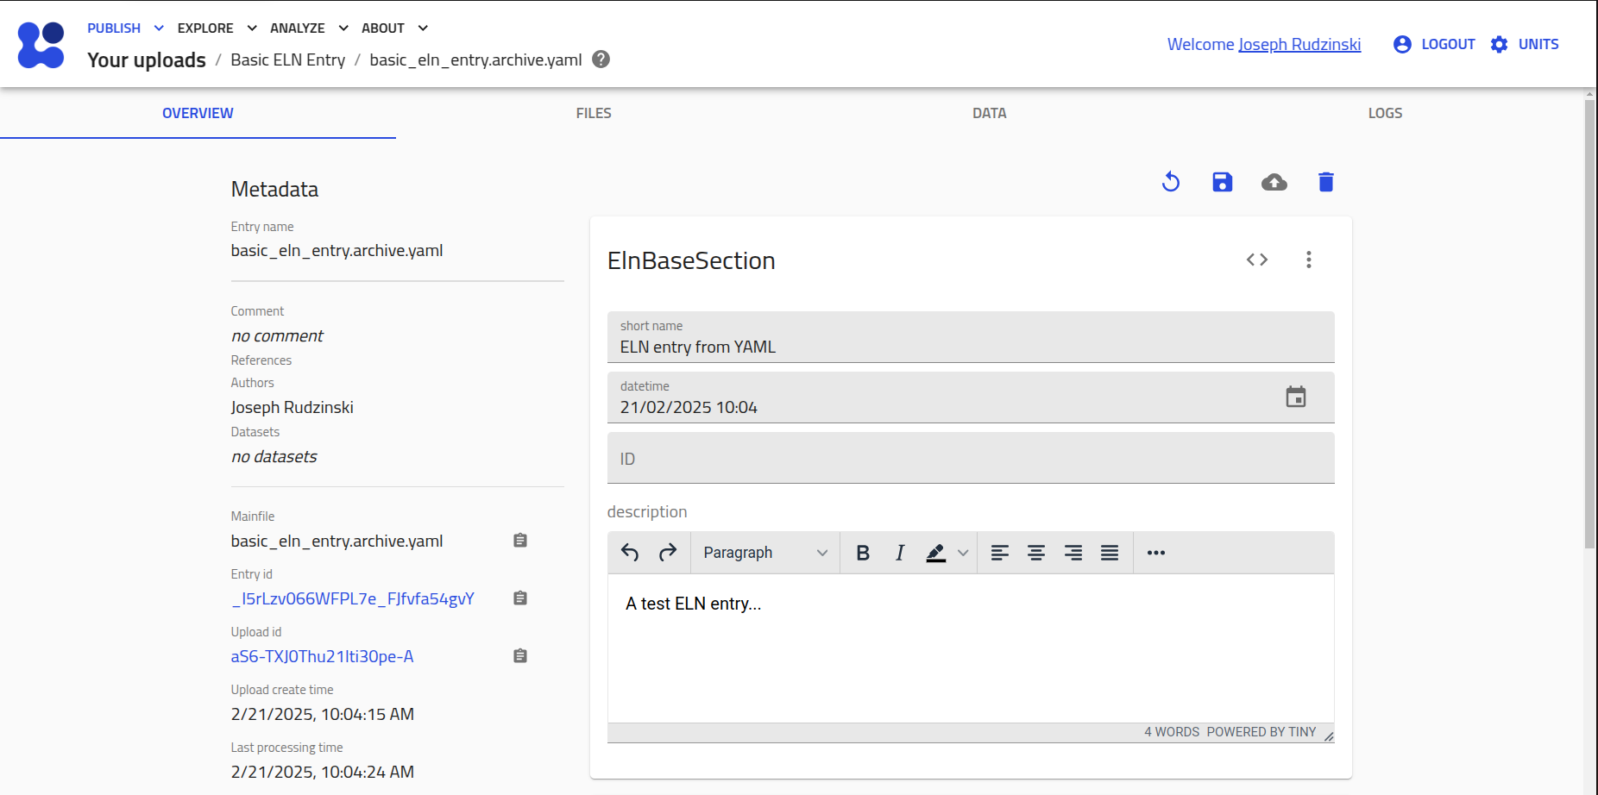Open the Paragraph format dropdown

pos(764,553)
